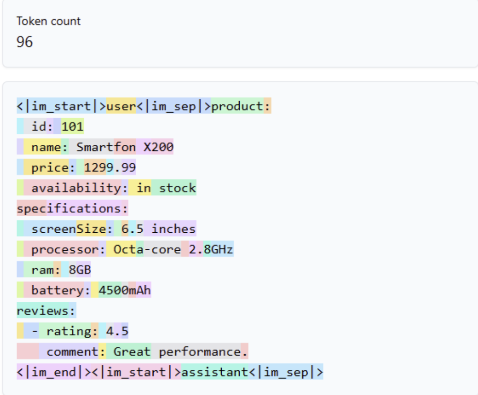Click the '4.5' rating value
Screen dimensions: 478x395
pyautogui.click(x=117, y=331)
